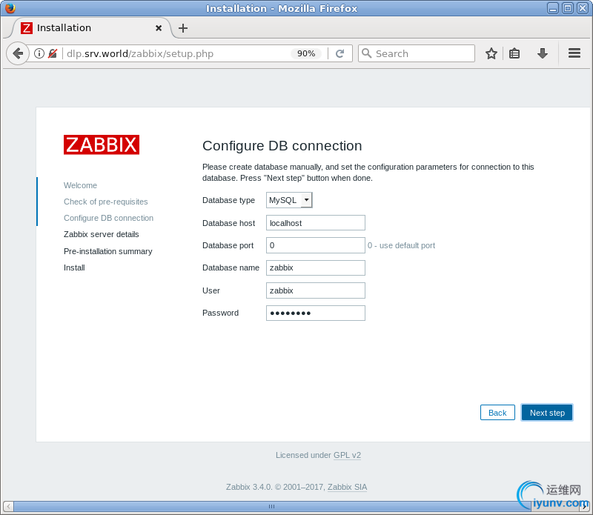Minimize the Firefox window
This screenshot has width=593, height=515.
(x=552, y=8)
